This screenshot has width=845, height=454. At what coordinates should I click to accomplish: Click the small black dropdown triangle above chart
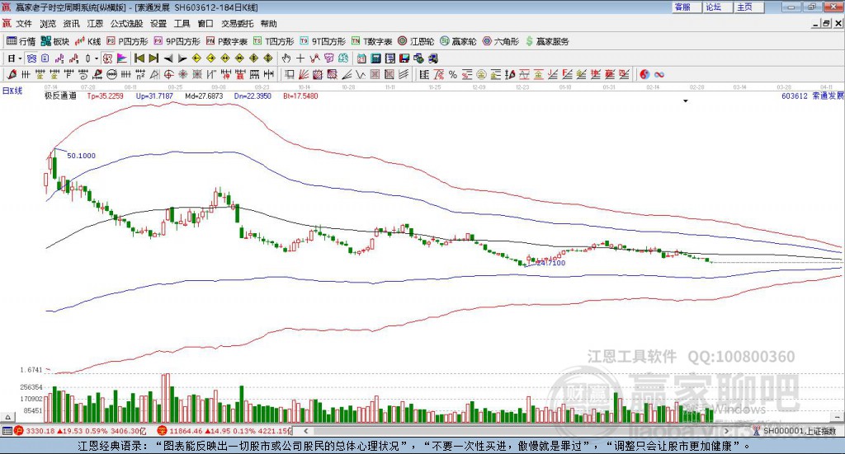click(x=686, y=101)
